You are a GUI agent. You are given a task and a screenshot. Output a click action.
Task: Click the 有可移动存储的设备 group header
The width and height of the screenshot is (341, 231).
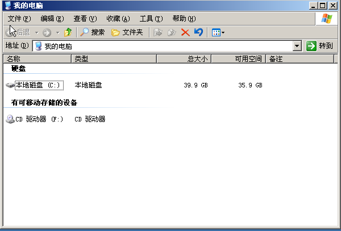44,103
